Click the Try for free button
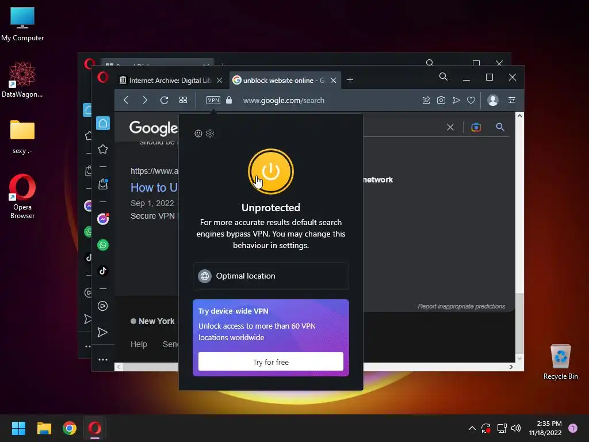 pyautogui.click(x=270, y=362)
